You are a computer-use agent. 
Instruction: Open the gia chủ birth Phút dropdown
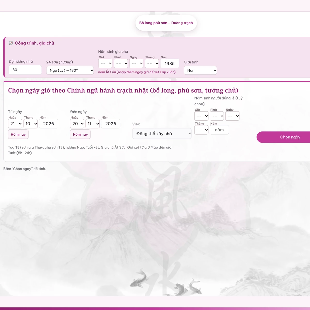pyautogui.click(x=121, y=64)
